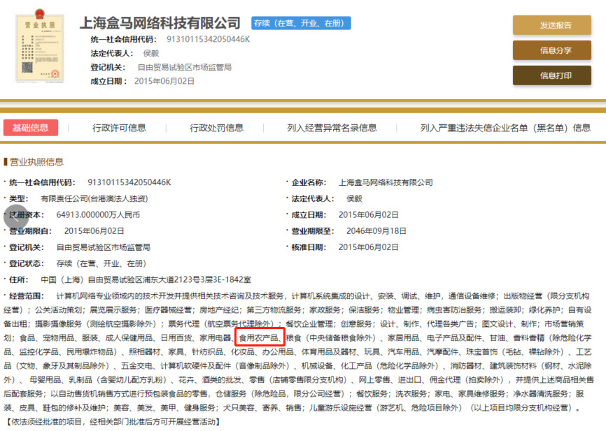The image size is (606, 431).
Task: Open 列入严重违法失信企业名单 tab
Action: coord(505,128)
